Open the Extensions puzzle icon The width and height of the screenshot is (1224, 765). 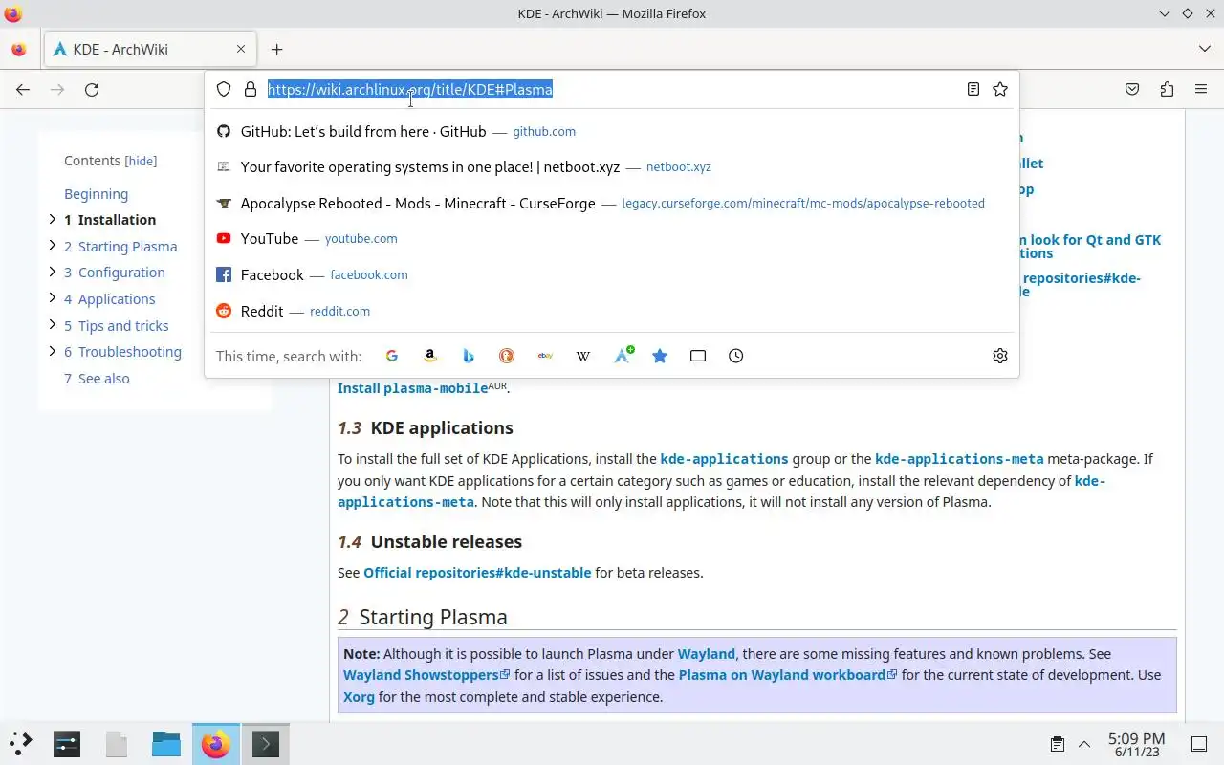[1167, 89]
